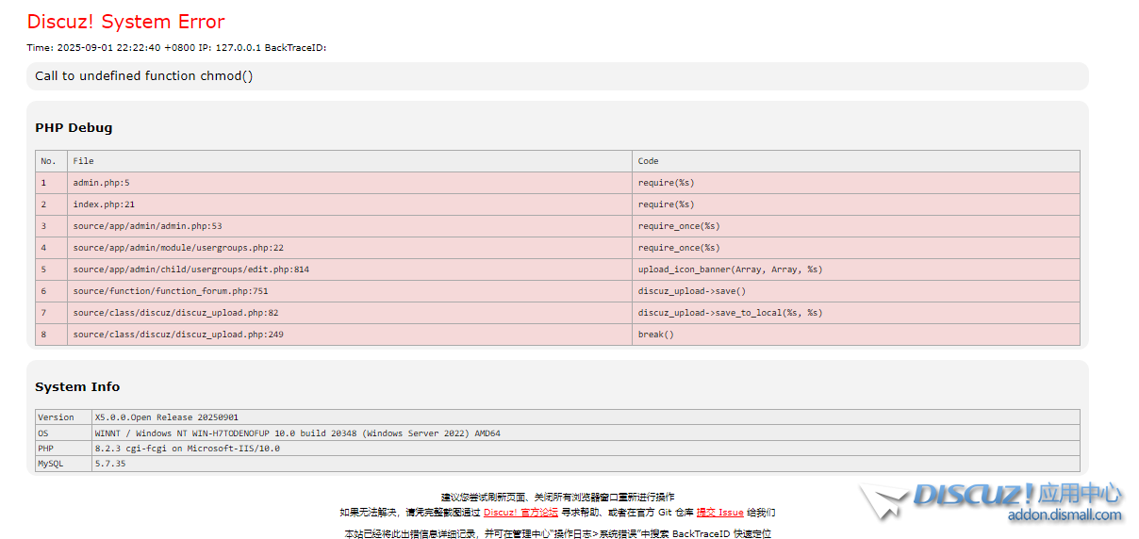Click the 'break()' code cell
This screenshot has height=539, width=1139.
tap(856, 335)
